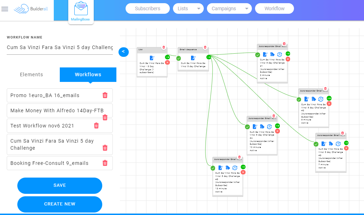Delete the Promo 1euro_BA 16_emails workflow

(105, 95)
